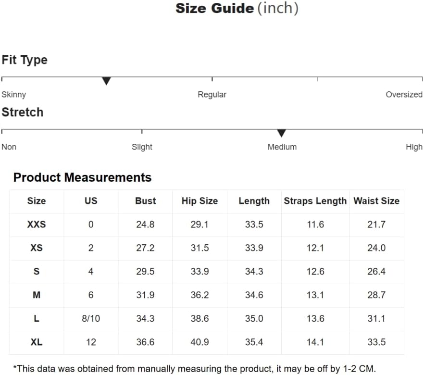Click the Slight label on Stretch scale
424x375 pixels.
(x=142, y=147)
